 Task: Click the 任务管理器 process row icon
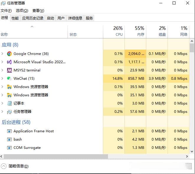point(9,112)
